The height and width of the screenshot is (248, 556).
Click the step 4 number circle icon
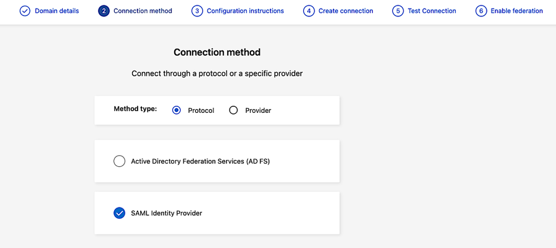[x=309, y=11]
